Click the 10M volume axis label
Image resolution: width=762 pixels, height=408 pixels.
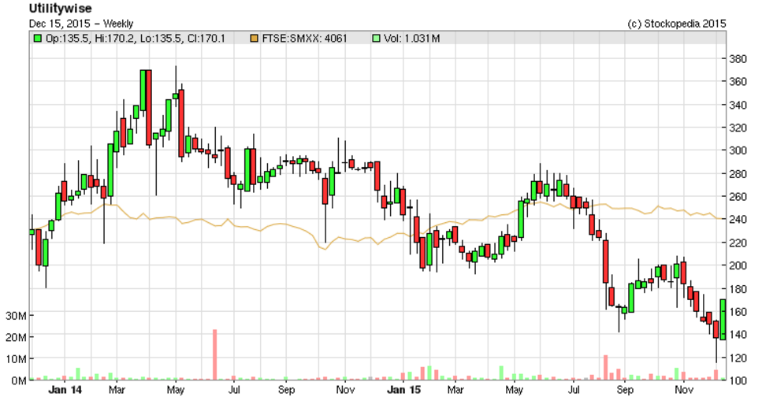click(x=16, y=359)
